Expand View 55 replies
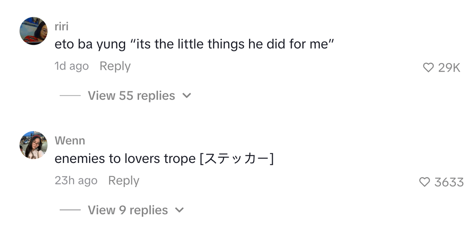The height and width of the screenshot is (240, 473). [131, 96]
